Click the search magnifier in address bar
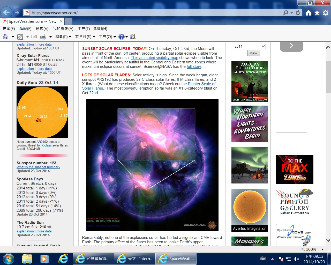331x265 pixels. tap(286, 13)
